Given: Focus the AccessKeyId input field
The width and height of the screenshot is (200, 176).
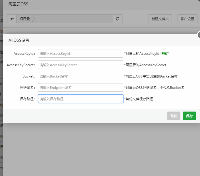Looking at the screenshot, I should click(80, 53).
